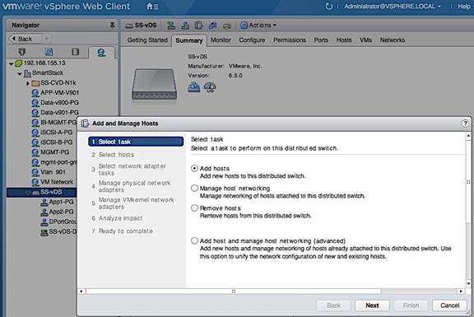Choose the Add hosts radio option
The width and height of the screenshot is (474, 317).
tap(194, 168)
